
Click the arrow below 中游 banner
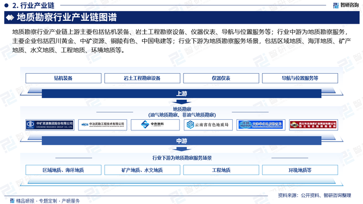pyautogui.click(x=181, y=149)
